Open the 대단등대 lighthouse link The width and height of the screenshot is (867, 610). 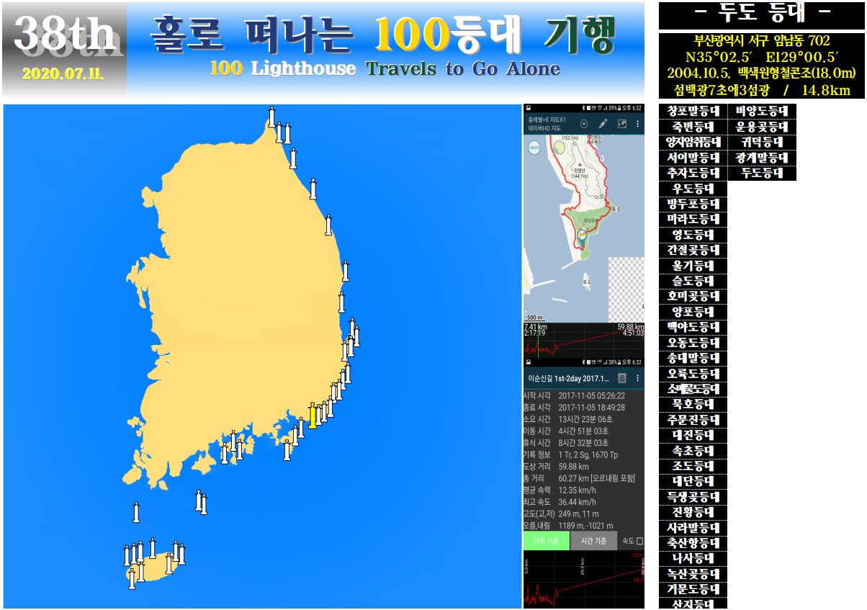[693, 482]
